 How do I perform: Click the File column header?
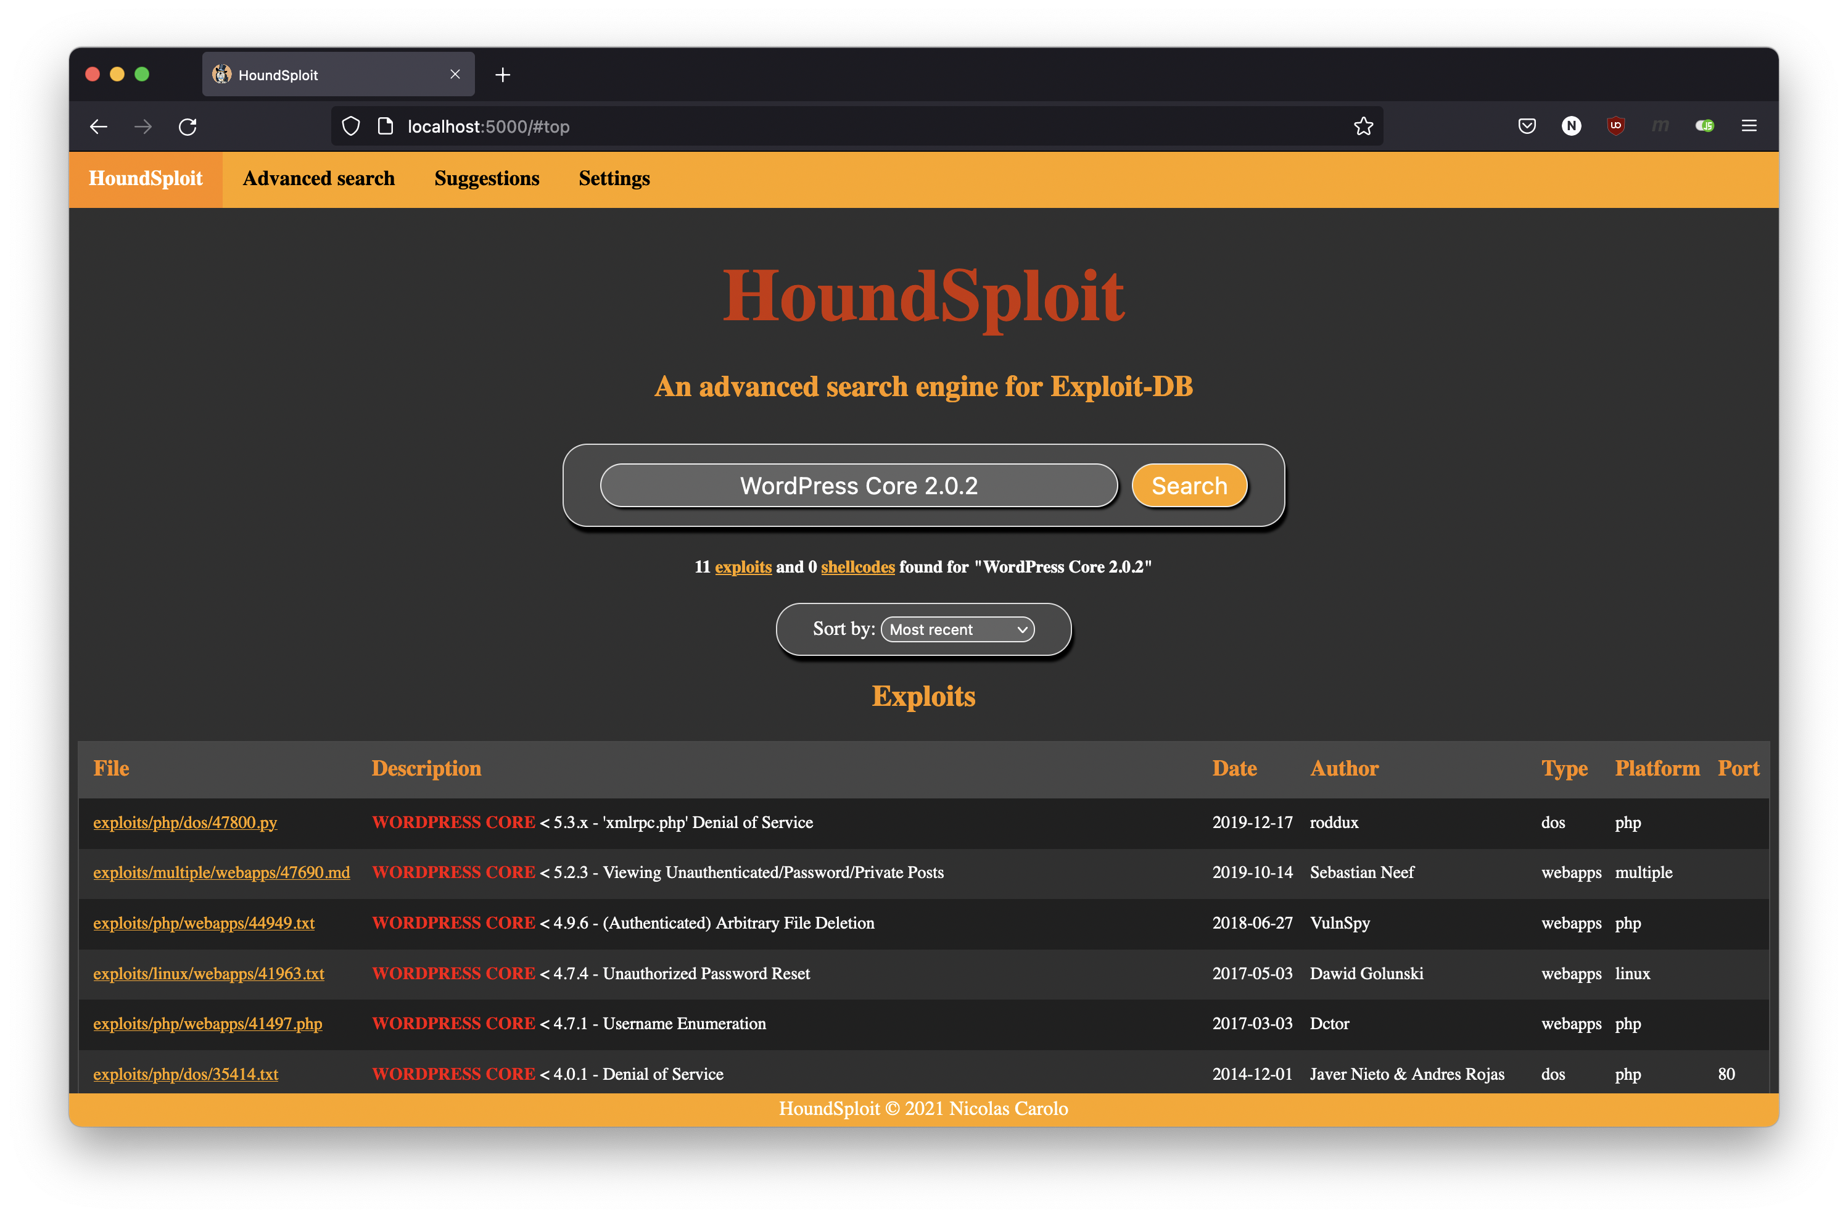tap(111, 768)
